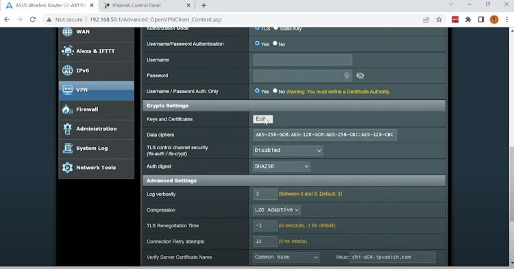Screen dimensions: 514x269
Task: Open TLS control channel security dropdown
Action: click(x=288, y=151)
